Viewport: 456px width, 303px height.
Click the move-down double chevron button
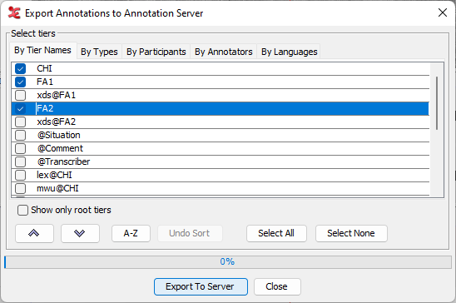coord(80,233)
